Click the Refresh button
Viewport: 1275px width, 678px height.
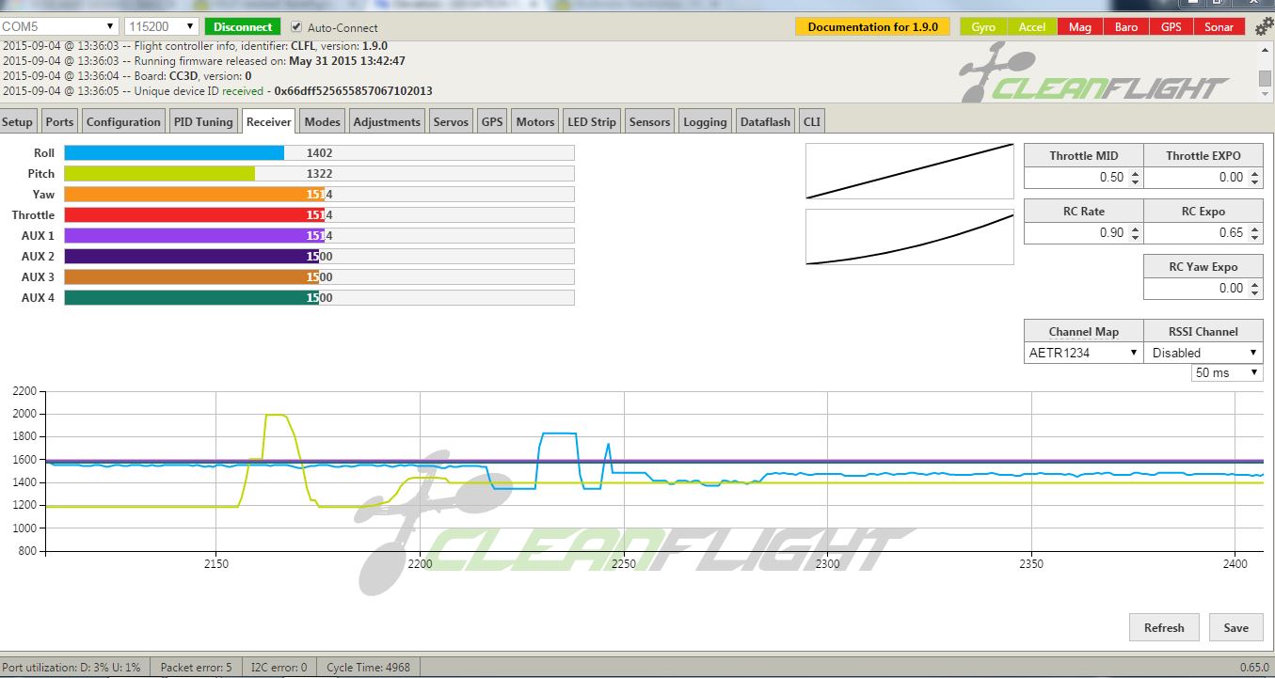coord(1164,627)
